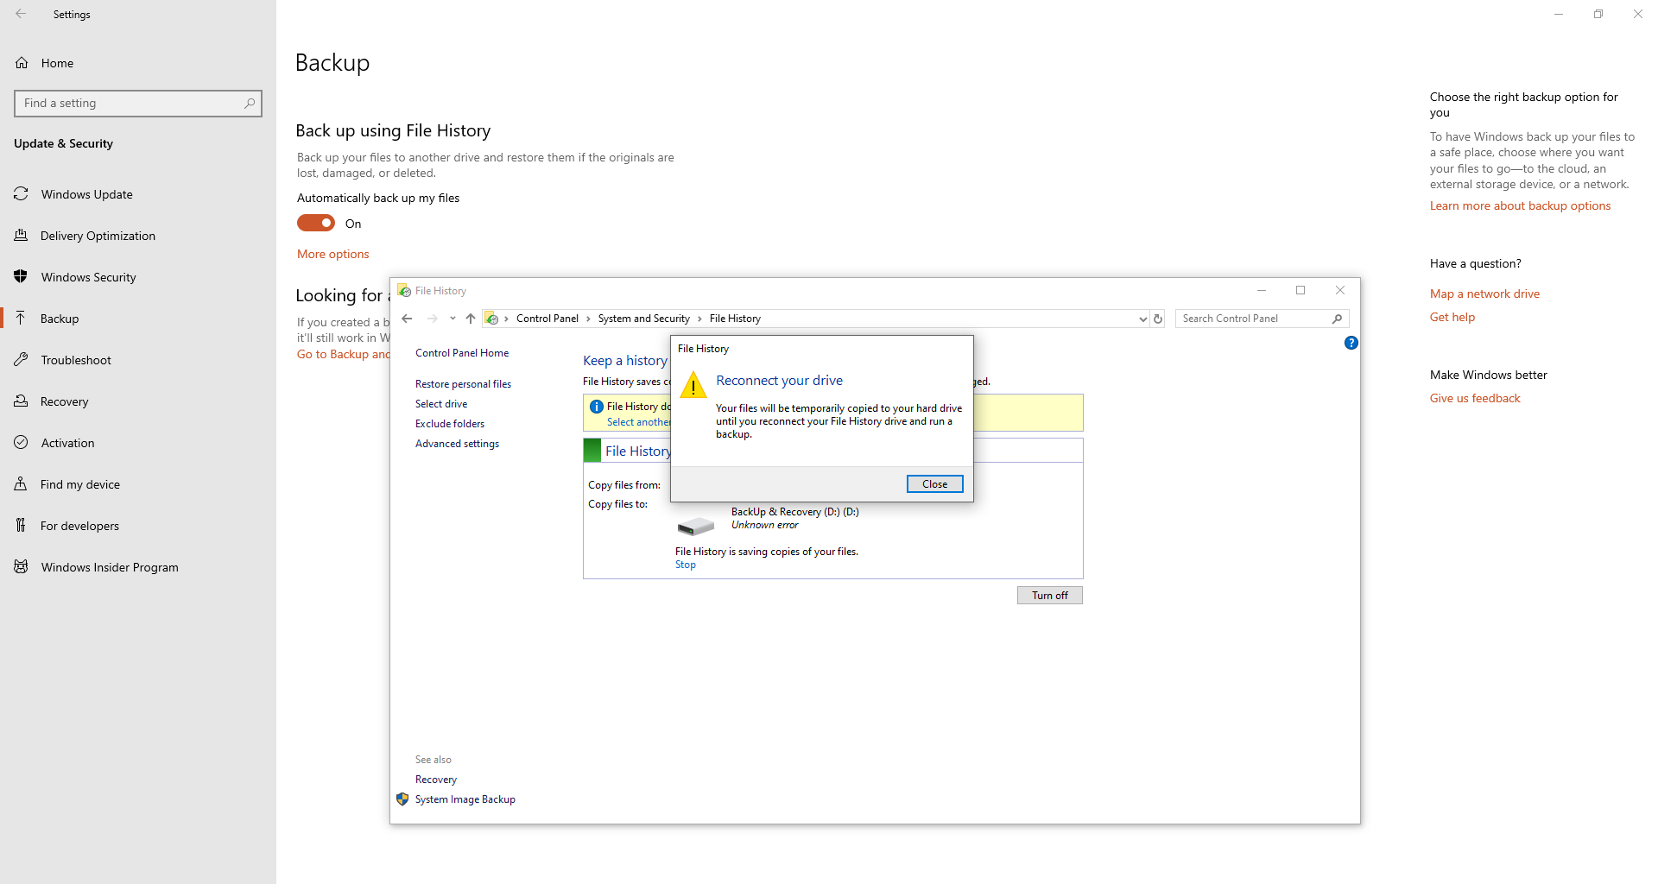1658x884 pixels.
Task: Go back in File History window
Action: click(x=408, y=319)
